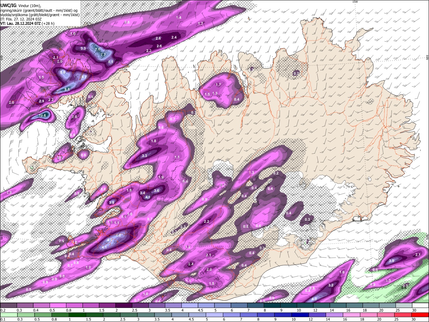
Task: Click the IT: Fös. 27. 12. 2024 03Z line
Action: pyautogui.click(x=21, y=19)
